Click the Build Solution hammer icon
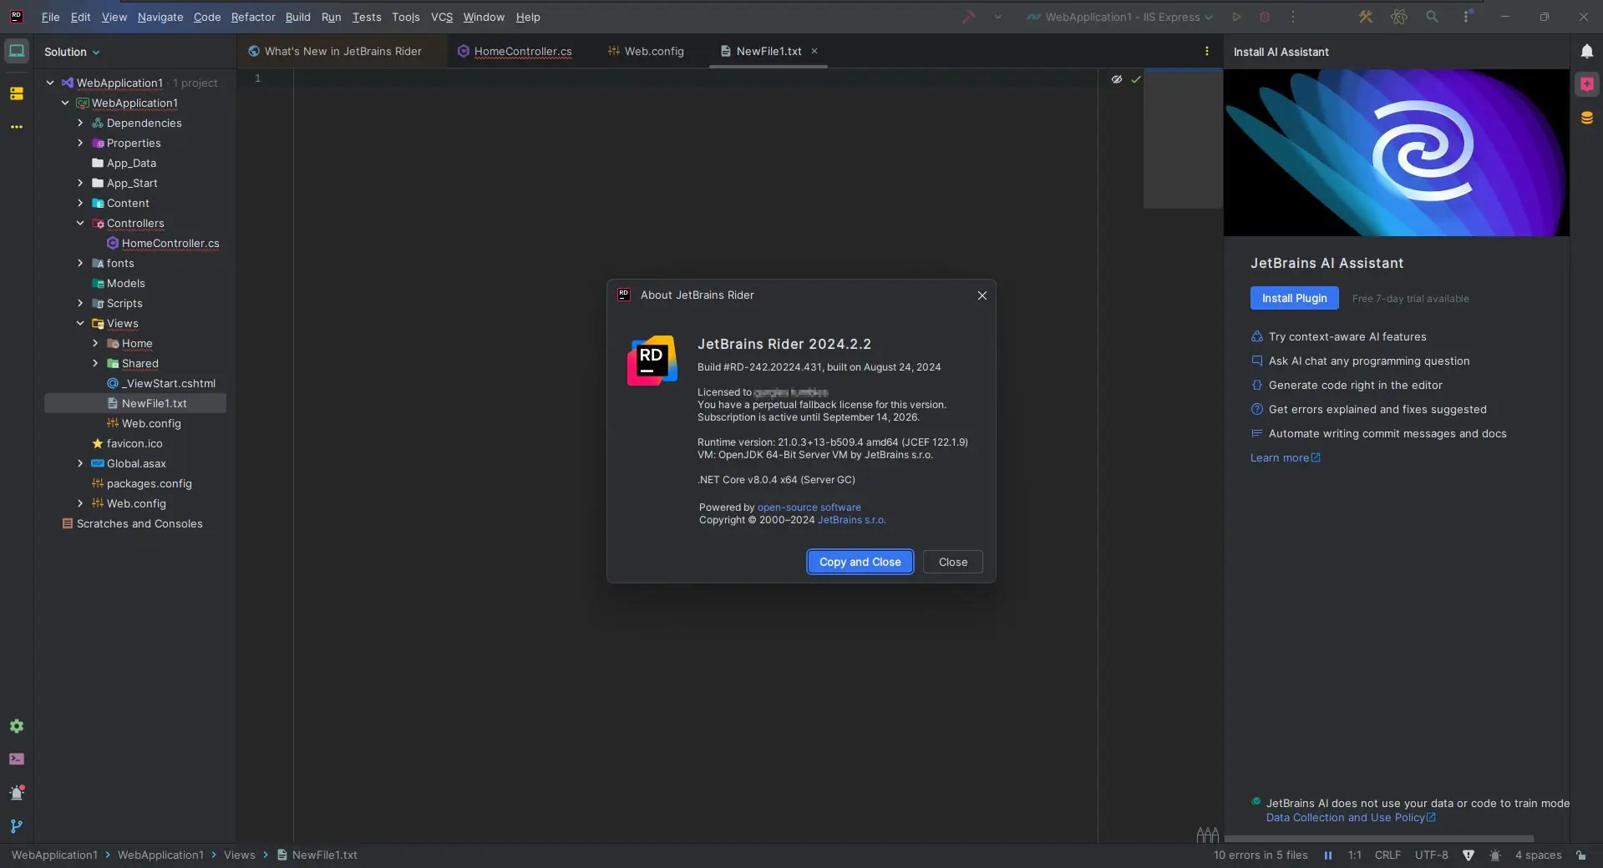Screen dimensions: 1603x868 tap(968, 17)
